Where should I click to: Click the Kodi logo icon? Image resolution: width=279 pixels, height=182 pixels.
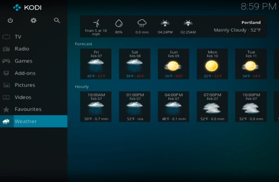pyautogui.click(x=17, y=7)
